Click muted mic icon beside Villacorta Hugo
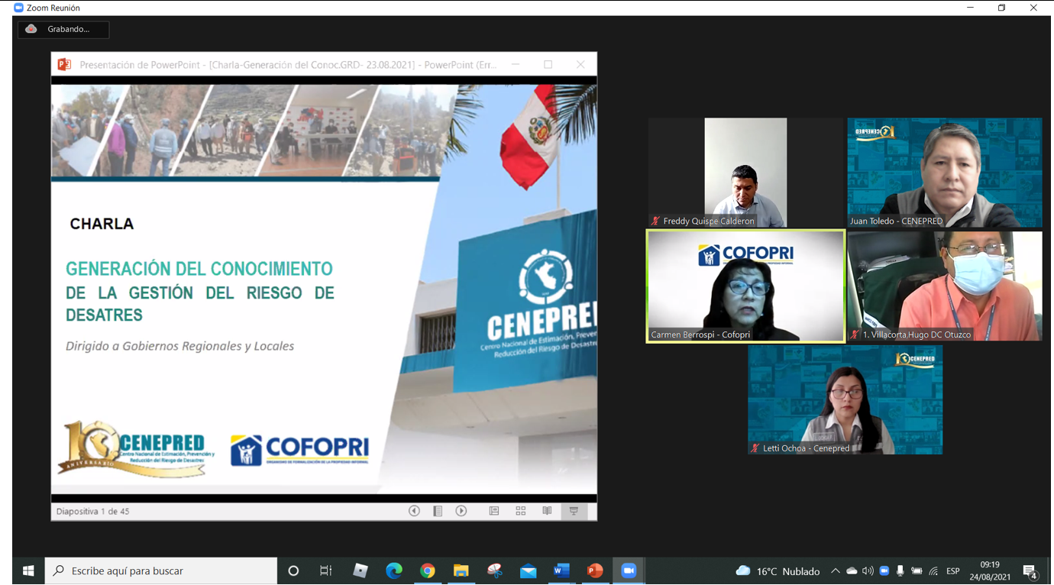Image resolution: width=1054 pixels, height=585 pixels. coord(855,335)
